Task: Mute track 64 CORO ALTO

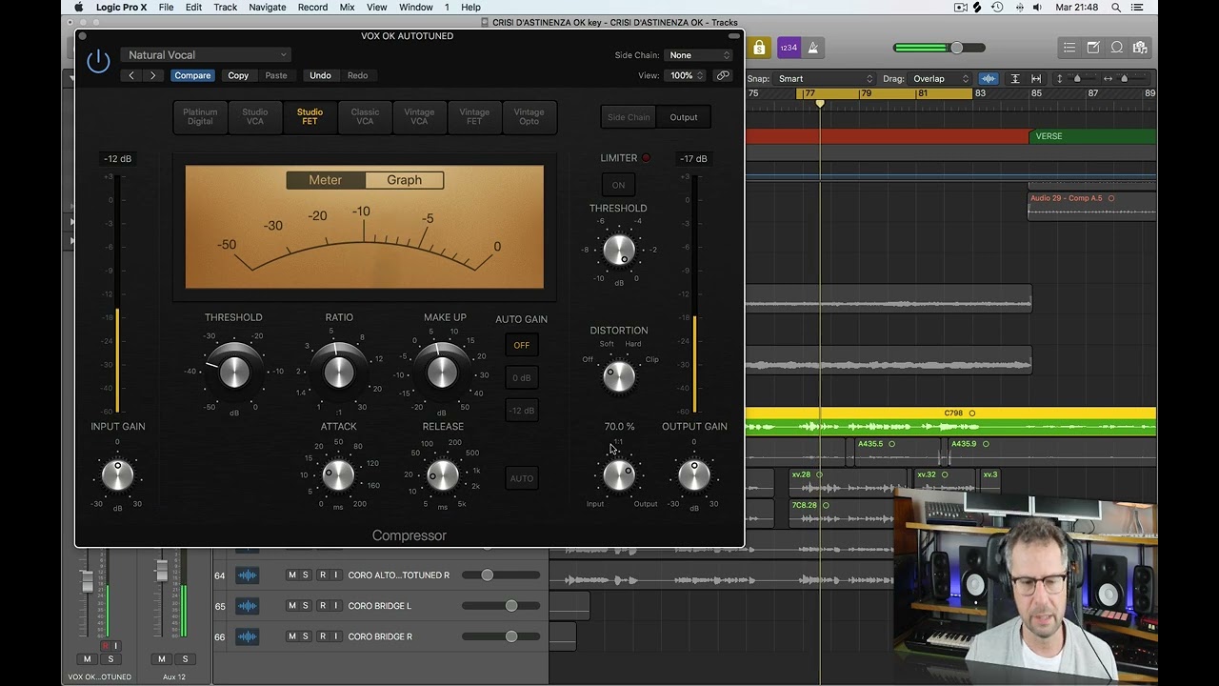Action: click(x=292, y=575)
